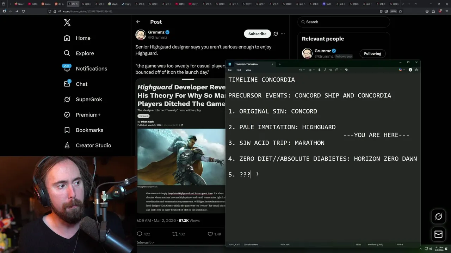
Task: Click line '3. SJW ACID TRIP: MARATHON'
Action: [x=276, y=143]
